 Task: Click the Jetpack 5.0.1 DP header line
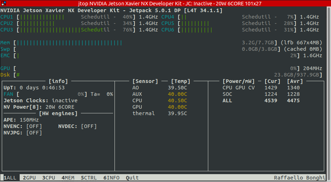(111, 10)
